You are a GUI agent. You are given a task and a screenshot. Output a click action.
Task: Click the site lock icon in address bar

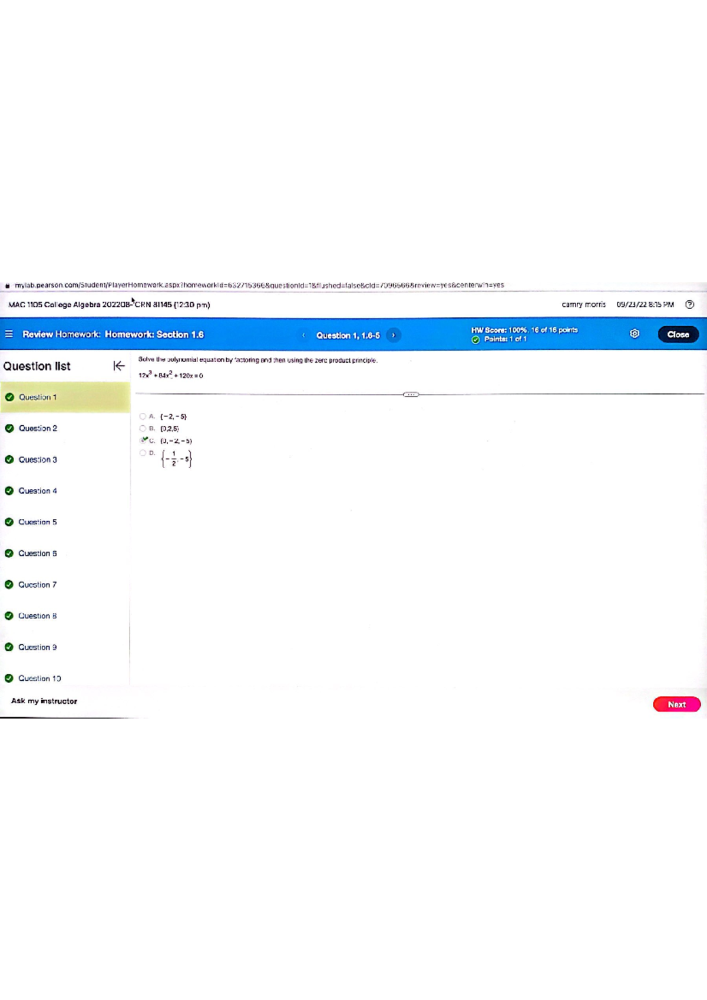click(x=7, y=286)
